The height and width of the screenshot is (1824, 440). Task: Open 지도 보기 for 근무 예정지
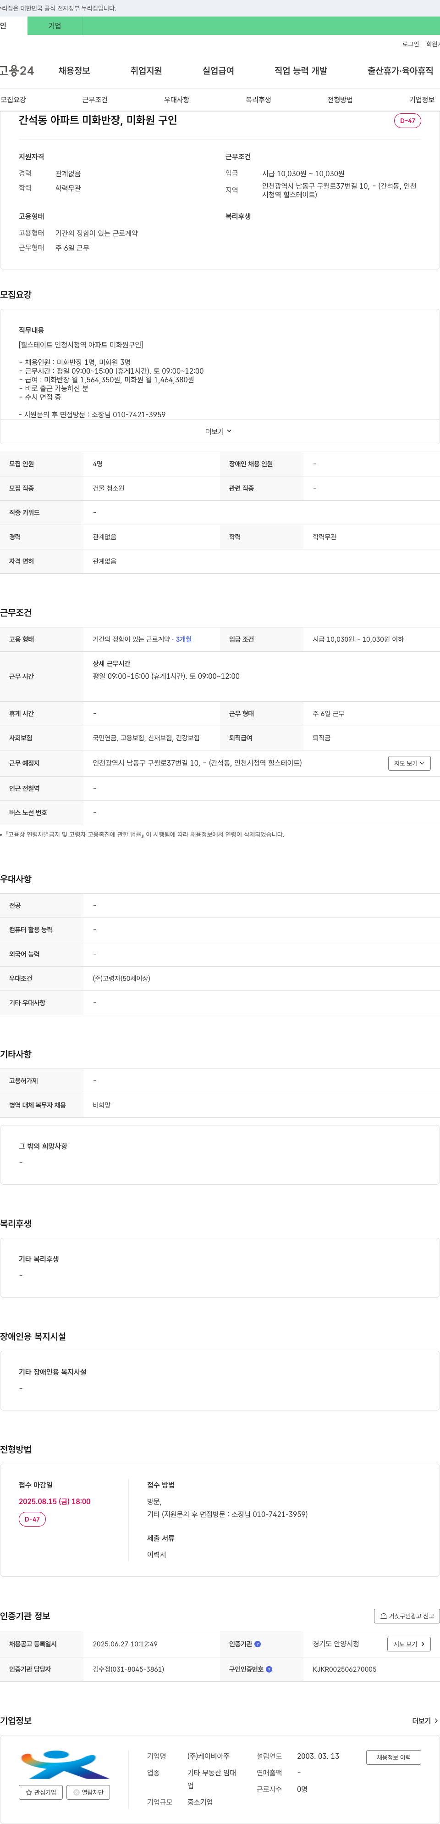409,763
